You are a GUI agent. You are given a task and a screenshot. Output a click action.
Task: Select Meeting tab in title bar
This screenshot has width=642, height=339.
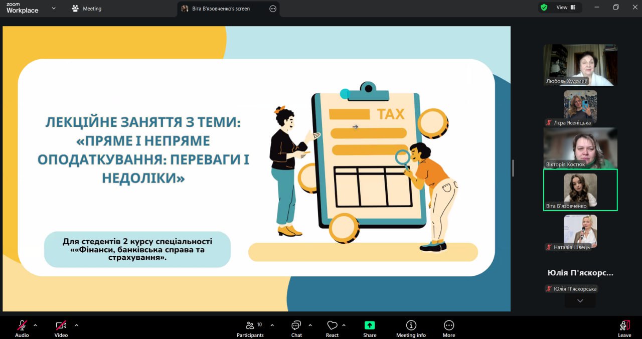click(x=86, y=9)
